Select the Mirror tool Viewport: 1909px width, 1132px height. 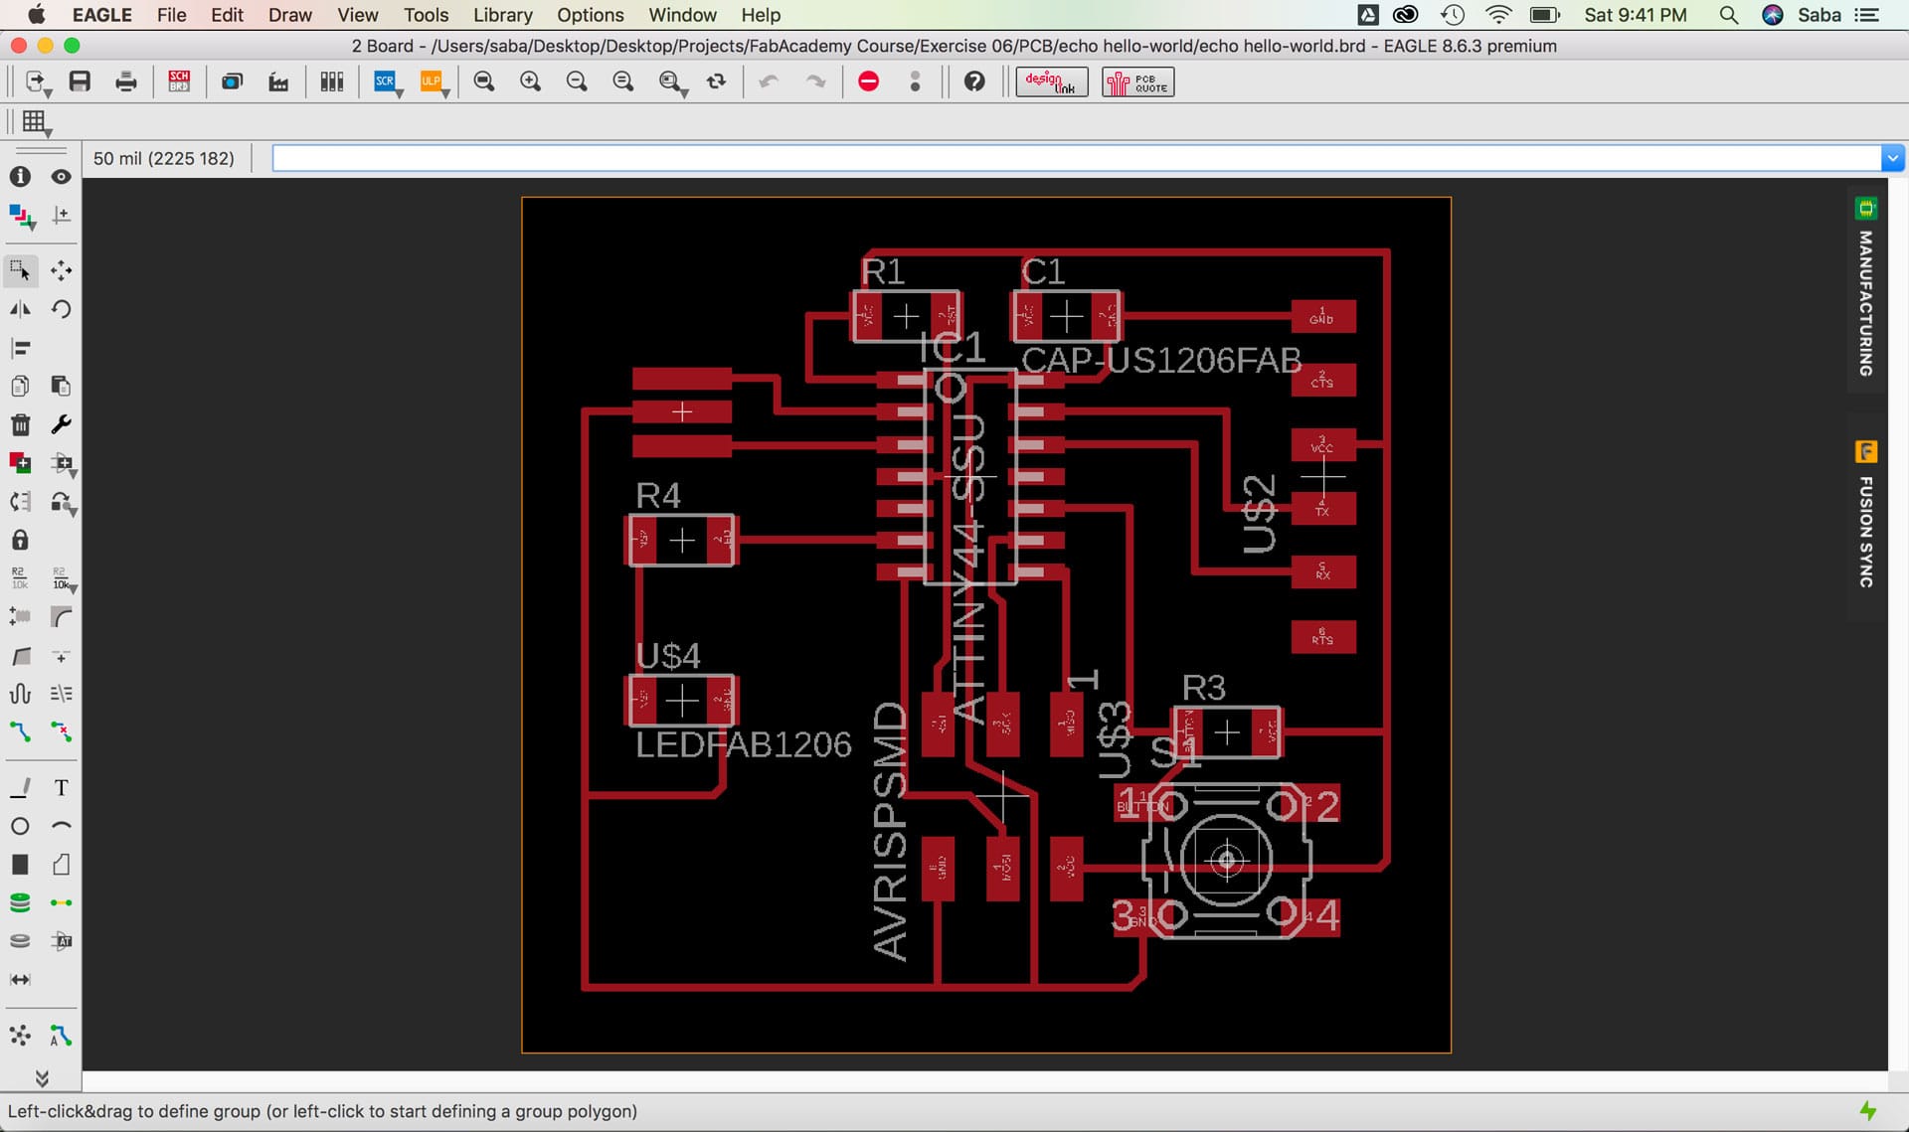coord(20,309)
